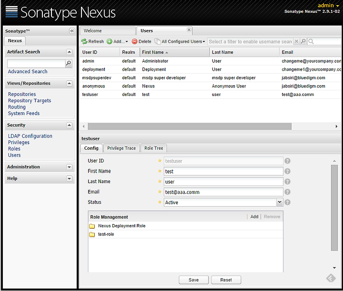This screenshot has width=343, height=291.
Task: Open the Routing link
Action: coord(17,107)
